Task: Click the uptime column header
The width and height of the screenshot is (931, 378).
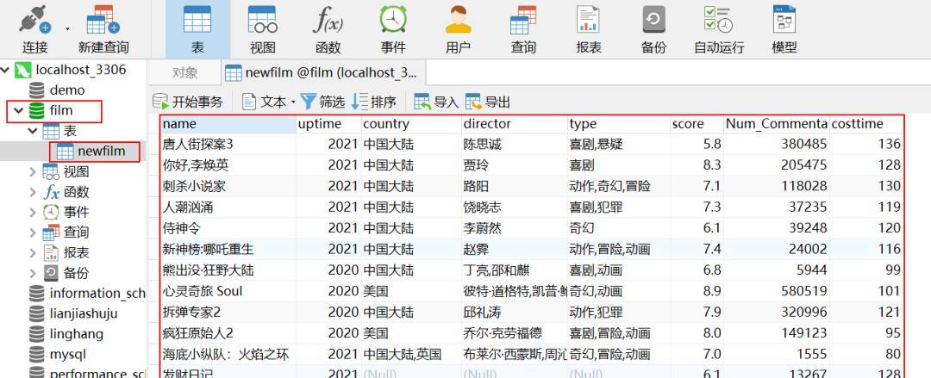Action: click(328, 124)
